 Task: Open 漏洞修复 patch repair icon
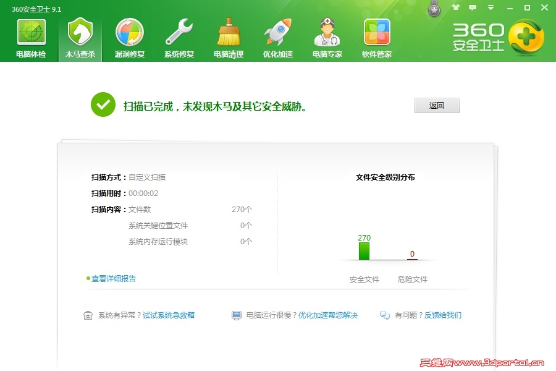[x=130, y=32]
